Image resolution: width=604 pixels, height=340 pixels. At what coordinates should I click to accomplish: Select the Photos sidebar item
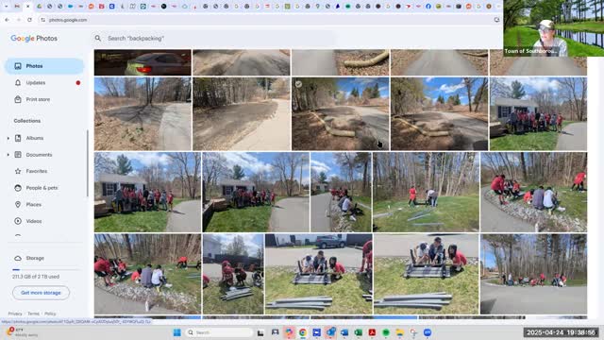point(44,66)
